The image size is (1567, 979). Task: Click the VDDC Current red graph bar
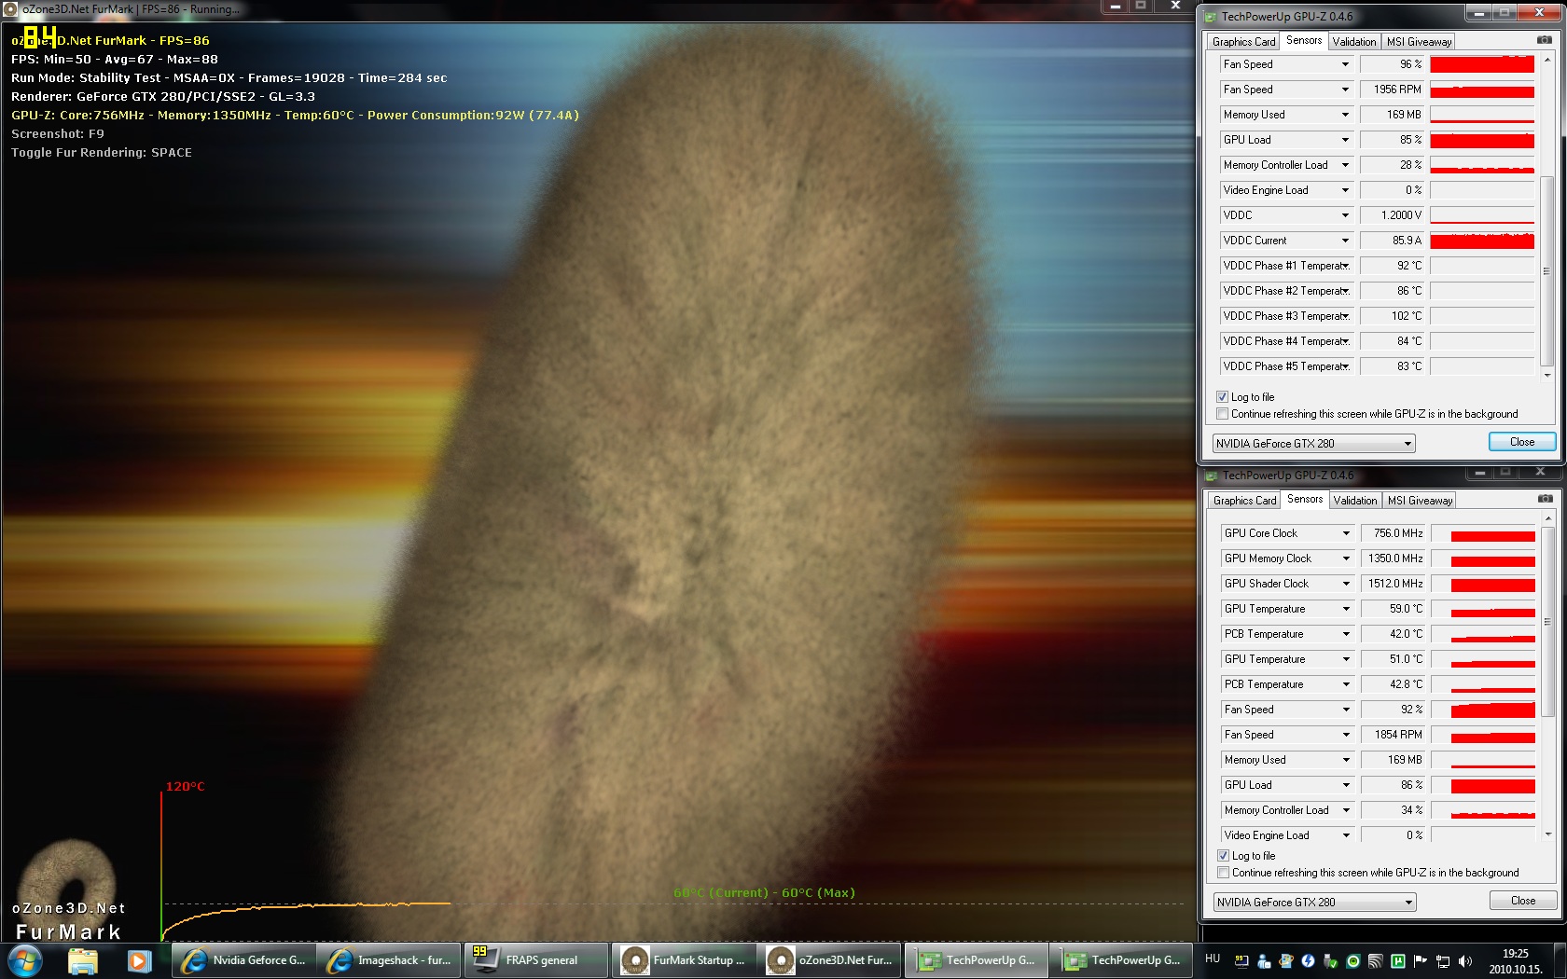pos(1482,241)
